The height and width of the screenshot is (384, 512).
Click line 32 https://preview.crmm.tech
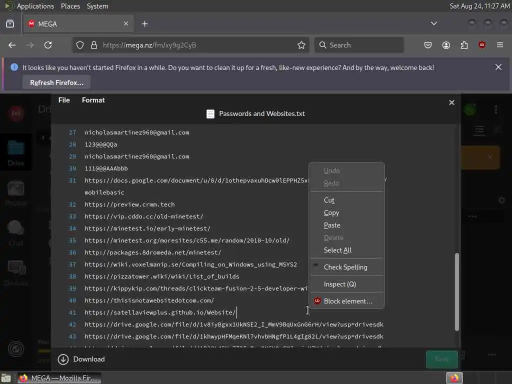(x=129, y=204)
